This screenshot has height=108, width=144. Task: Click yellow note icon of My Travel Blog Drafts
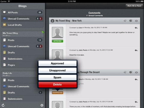4,52
